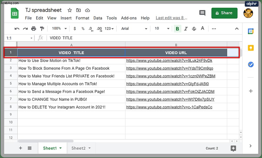Open the 1czn0WPeZBM YouTube link
This screenshot has width=262, height=158.
tap(171, 76)
